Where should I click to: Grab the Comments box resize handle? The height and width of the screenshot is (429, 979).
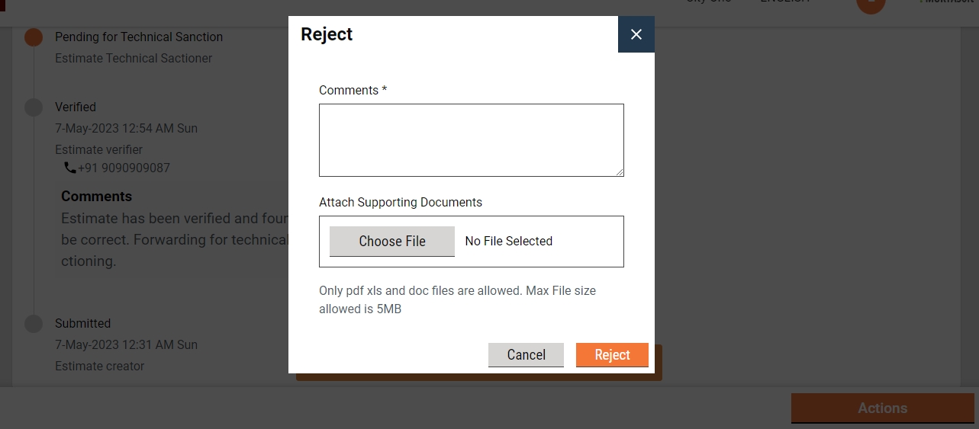[x=620, y=172]
